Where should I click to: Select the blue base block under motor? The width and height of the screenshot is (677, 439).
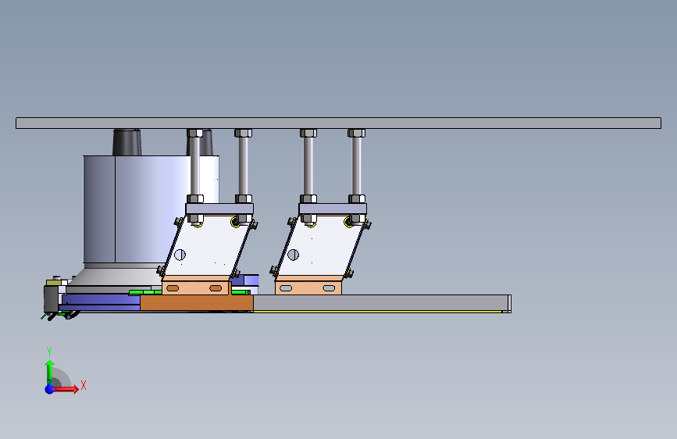[100, 302]
